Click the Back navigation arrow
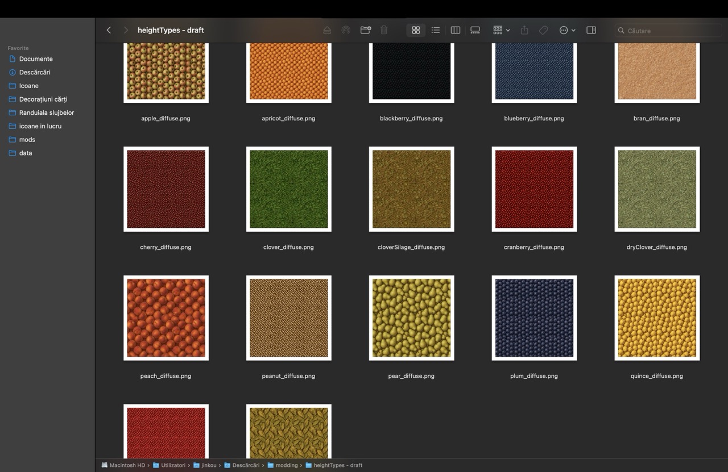Viewport: 728px width, 472px height. 109,30
